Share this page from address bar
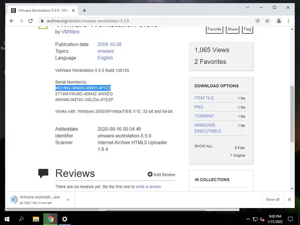Viewport: 300px width, 225px height. coord(258,21)
